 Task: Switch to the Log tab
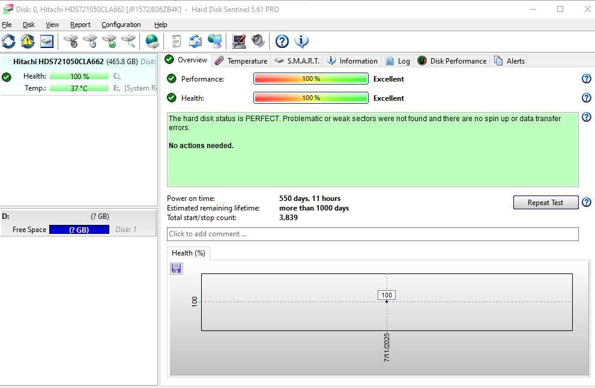coord(397,61)
